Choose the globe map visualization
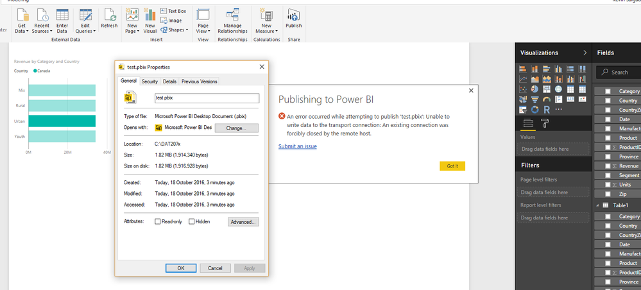 pyautogui.click(x=558, y=89)
